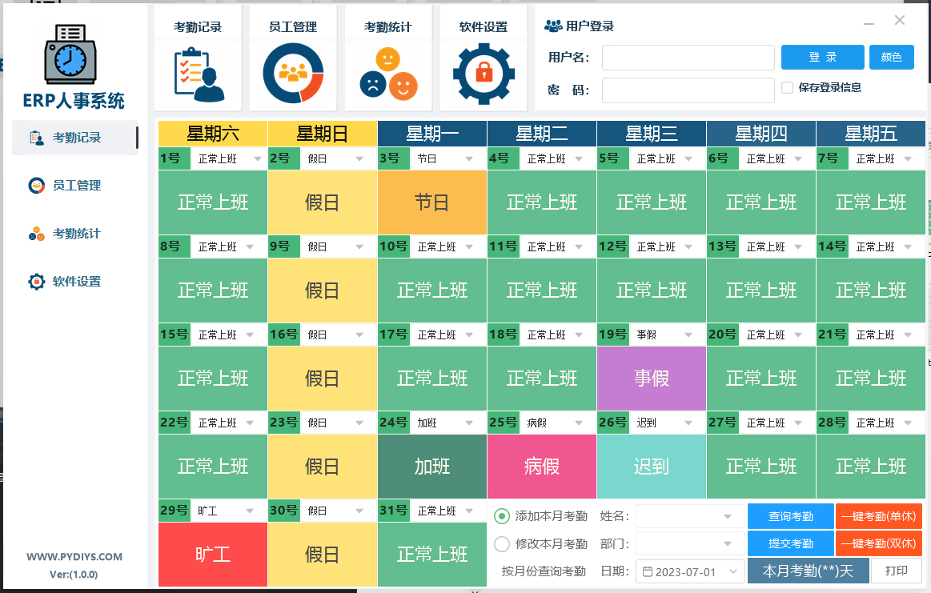Screen dimensions: 931x593
Task: Open the 员工管理 donut chart icon tile
Action: pos(293,74)
